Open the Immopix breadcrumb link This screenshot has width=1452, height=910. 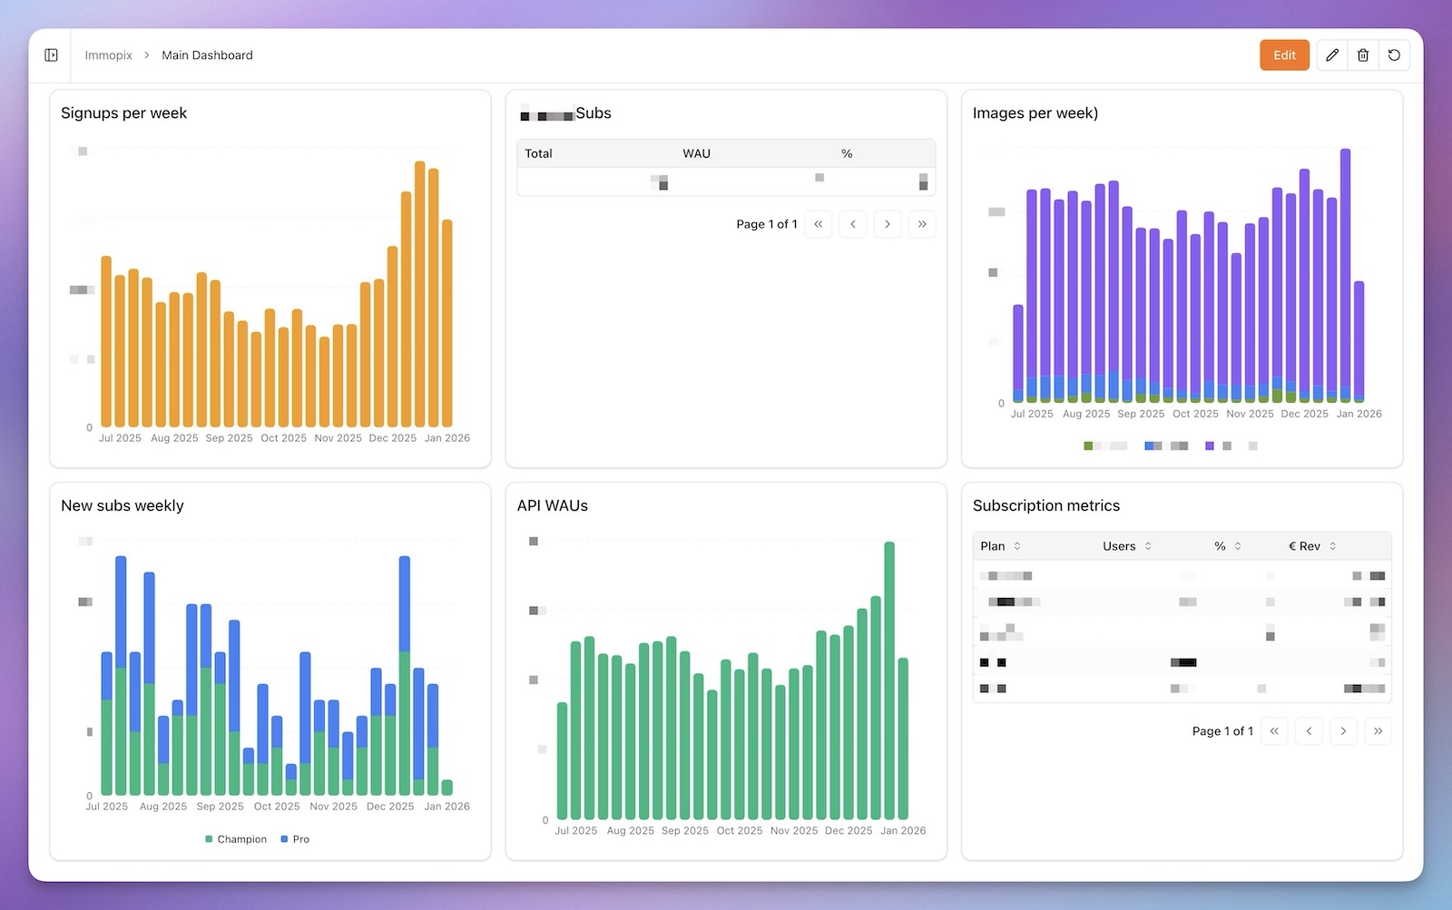(108, 55)
